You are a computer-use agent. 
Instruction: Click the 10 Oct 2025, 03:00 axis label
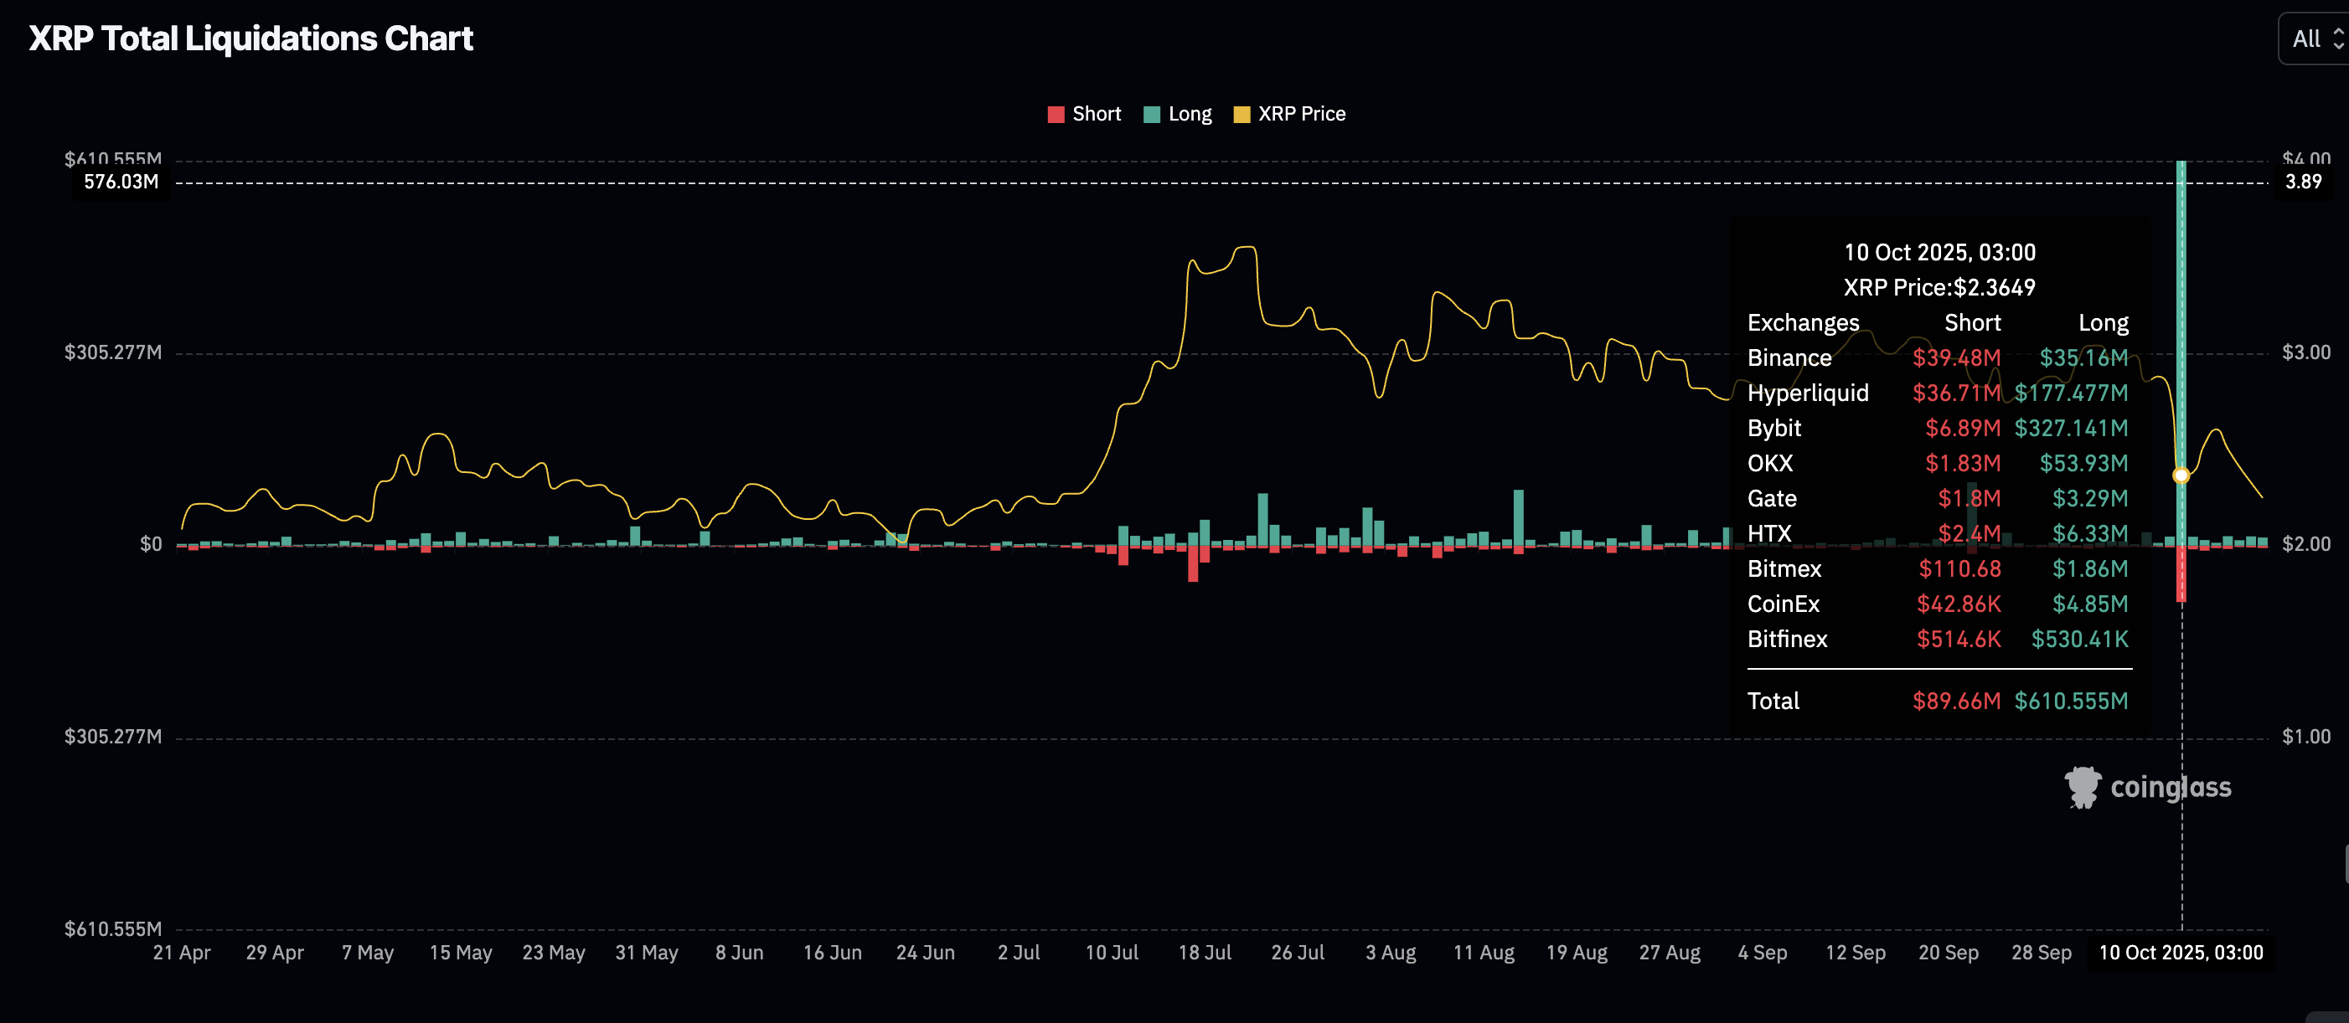2181,952
